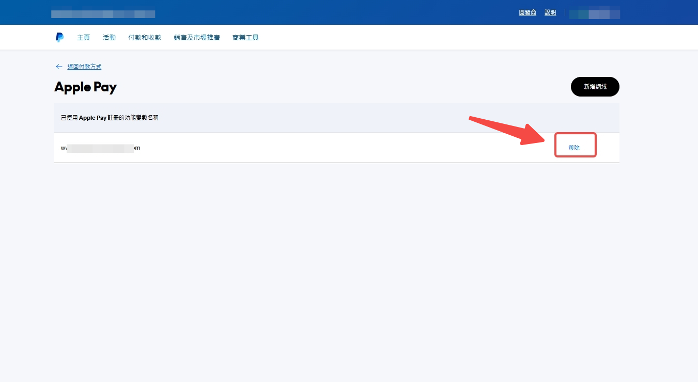
Task: Open the 活動 menu item
Action: 109,38
